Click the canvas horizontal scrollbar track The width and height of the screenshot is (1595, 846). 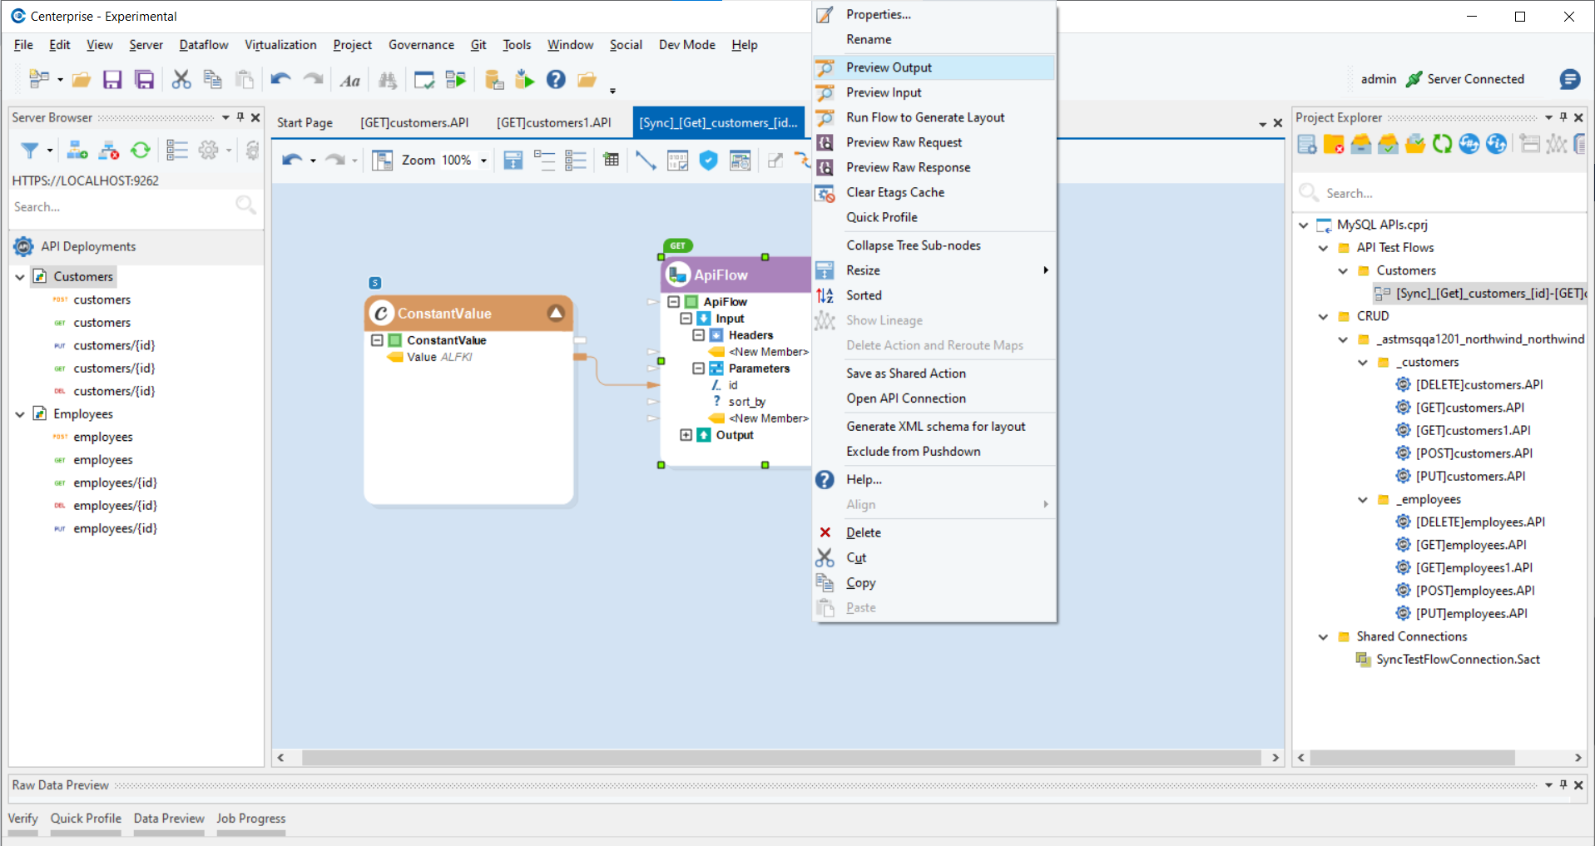(780, 758)
